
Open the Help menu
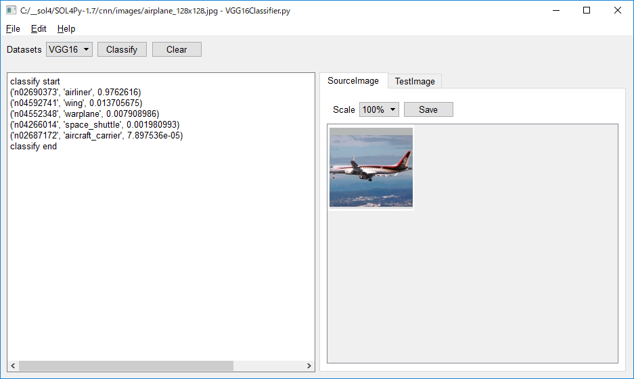pos(66,28)
